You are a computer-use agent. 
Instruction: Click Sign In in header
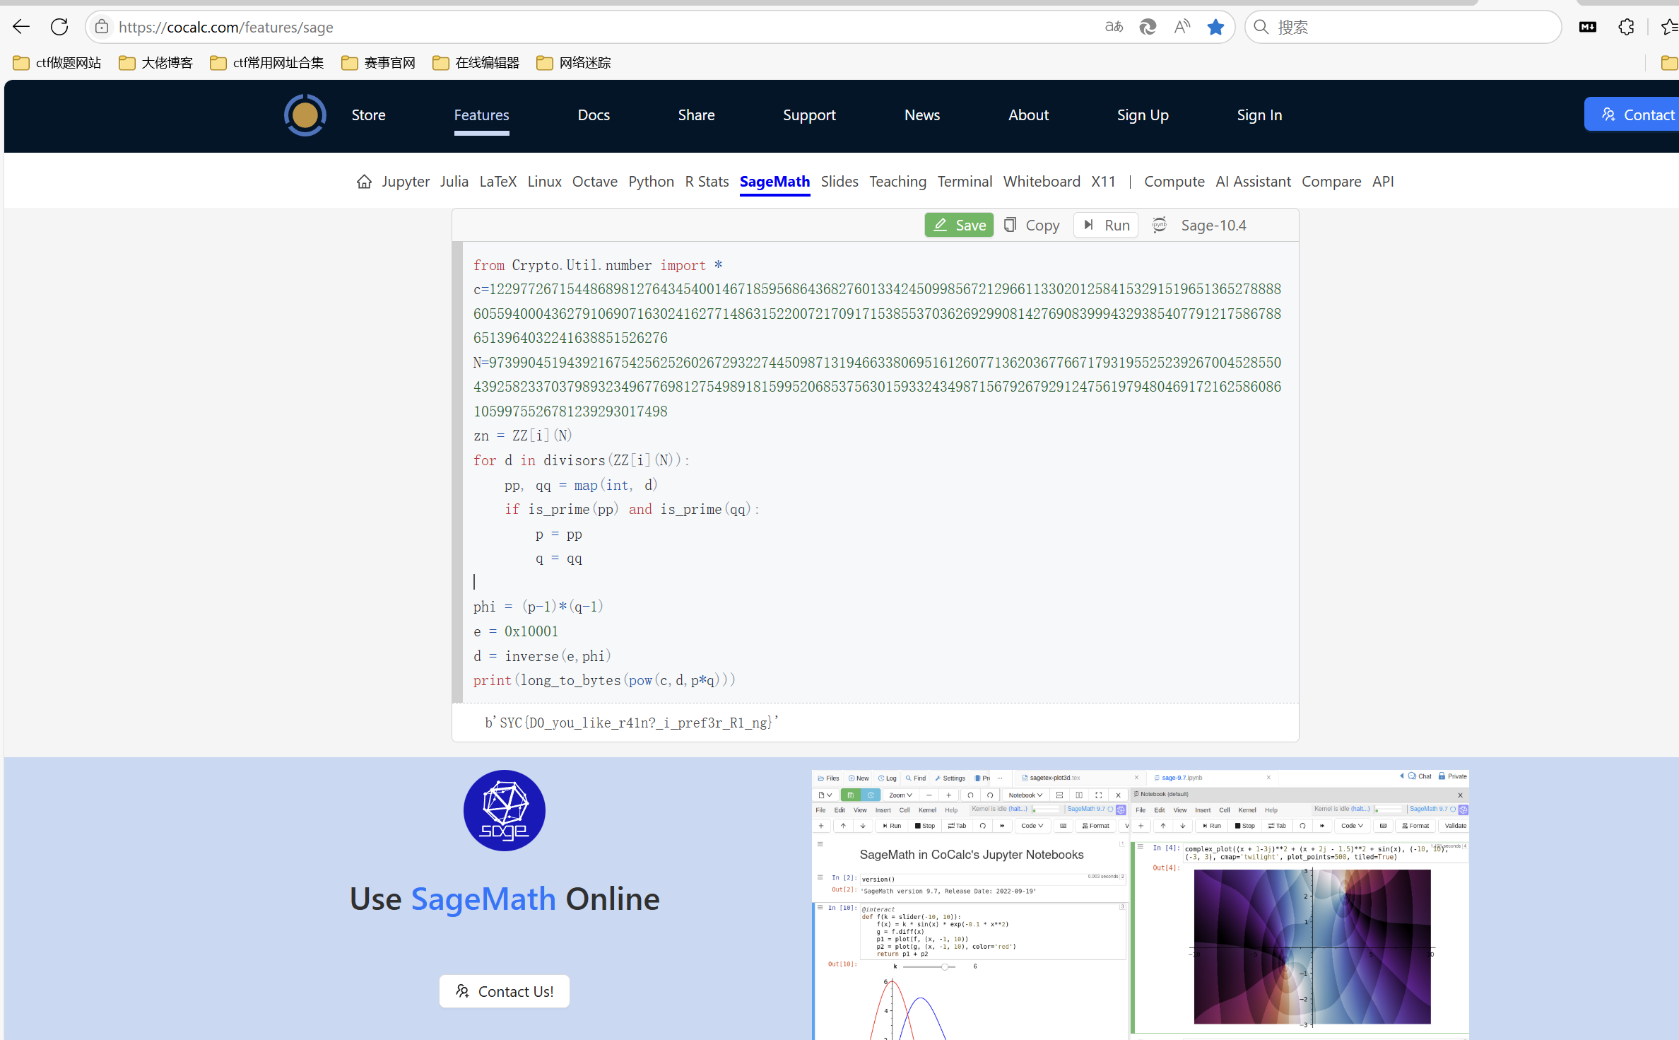1259,115
